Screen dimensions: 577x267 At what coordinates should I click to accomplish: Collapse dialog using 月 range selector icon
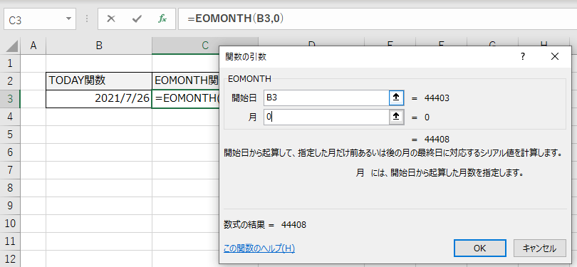click(x=396, y=117)
